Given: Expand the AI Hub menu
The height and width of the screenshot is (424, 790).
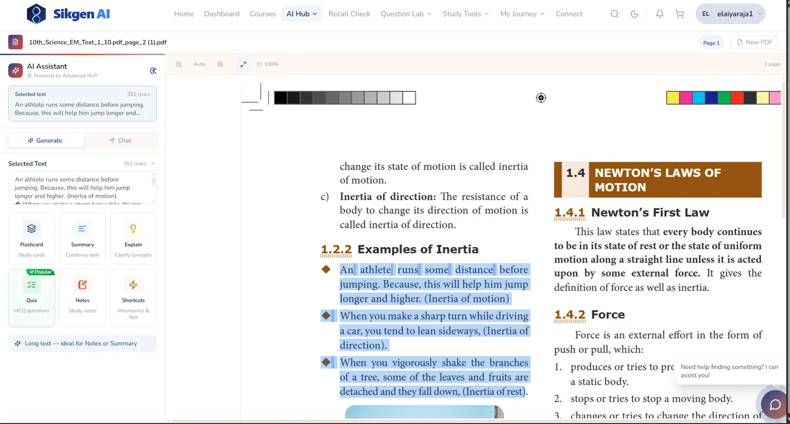Looking at the screenshot, I should (302, 14).
